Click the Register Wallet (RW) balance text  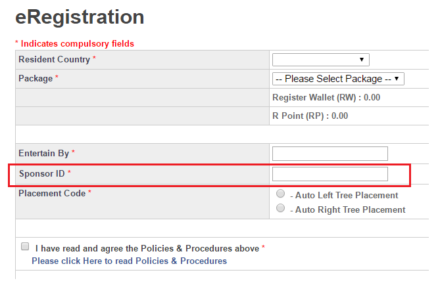[326, 98]
